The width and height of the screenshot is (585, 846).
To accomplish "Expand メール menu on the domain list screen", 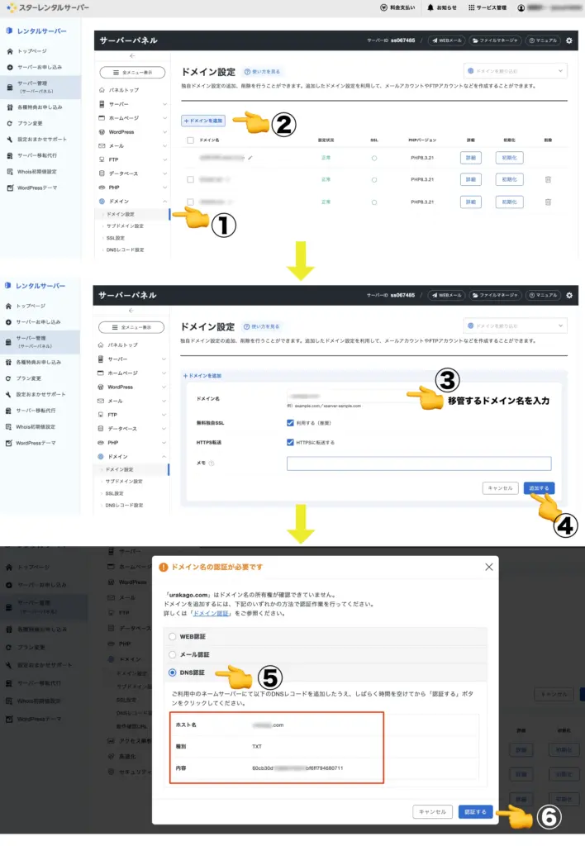I will pos(132,146).
